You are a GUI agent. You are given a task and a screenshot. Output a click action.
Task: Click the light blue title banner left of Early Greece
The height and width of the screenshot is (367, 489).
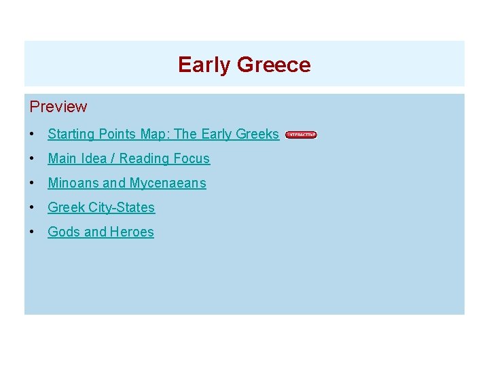(x=95, y=64)
